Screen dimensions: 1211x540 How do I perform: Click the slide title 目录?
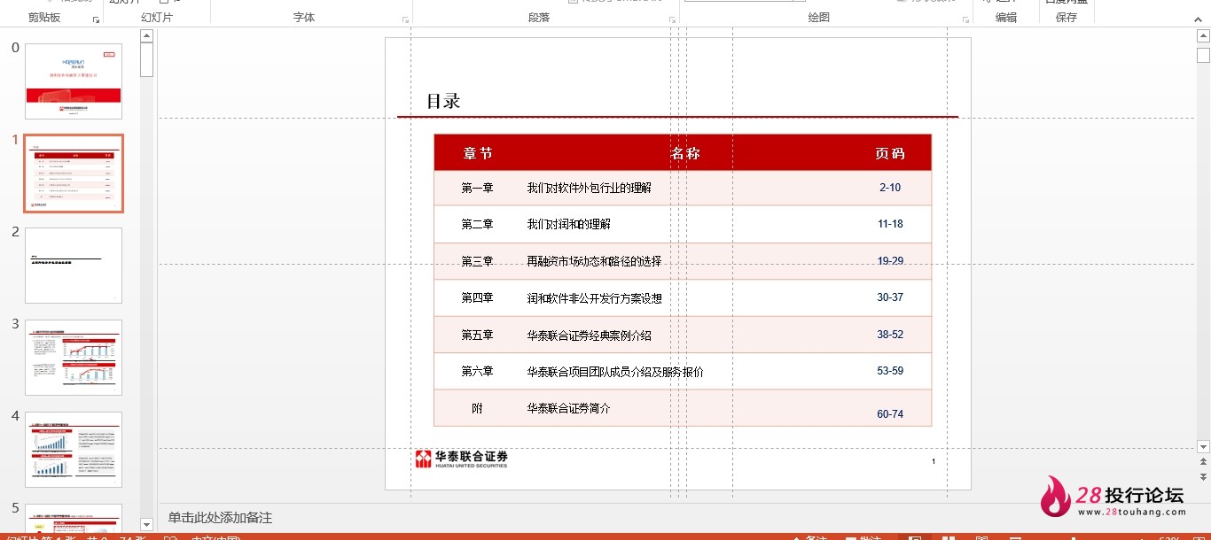pos(443,101)
